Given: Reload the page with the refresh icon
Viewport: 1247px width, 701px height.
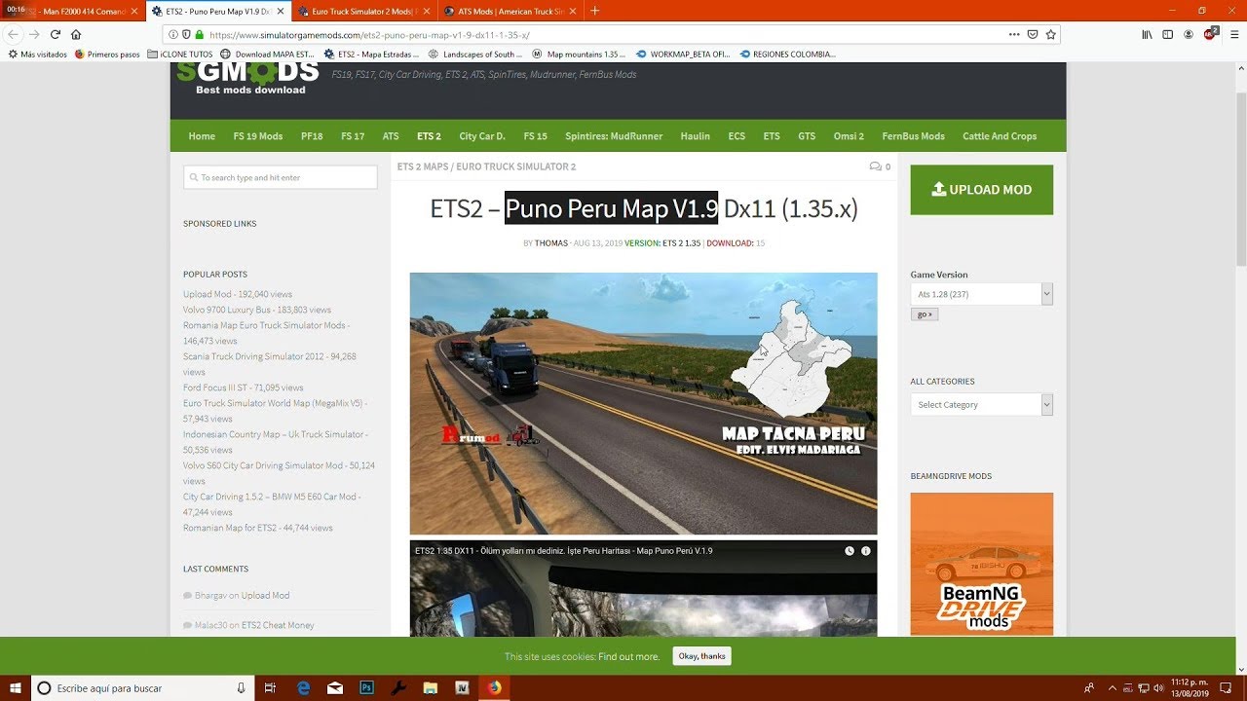Looking at the screenshot, I should point(56,34).
